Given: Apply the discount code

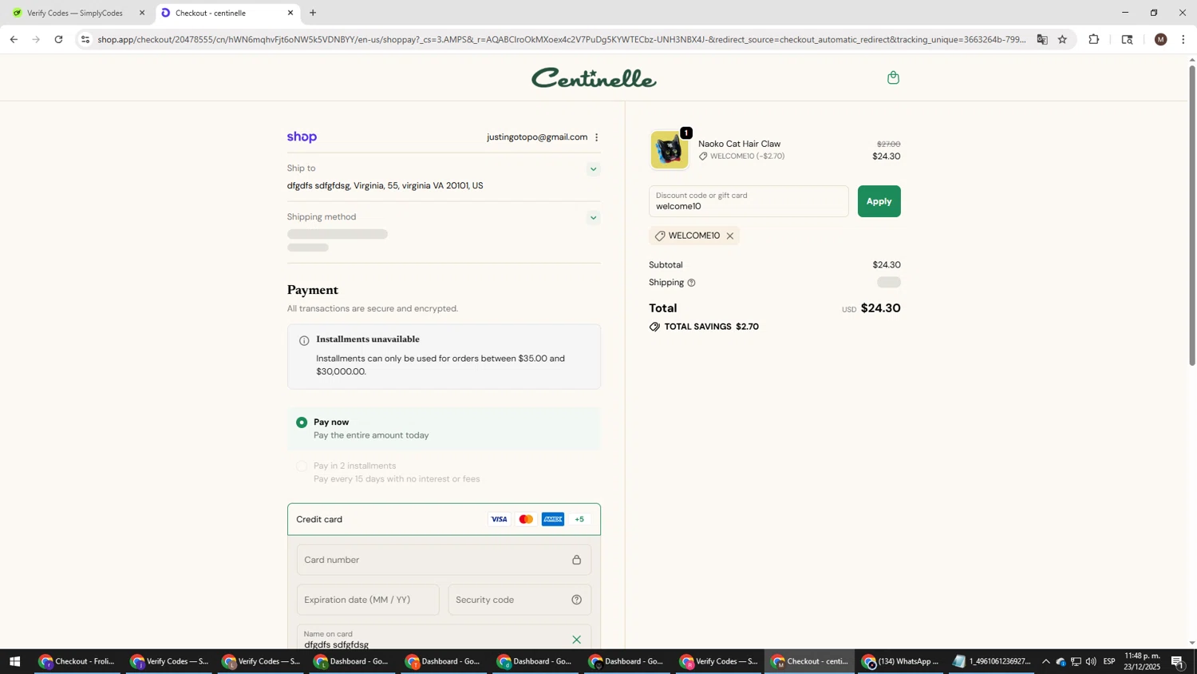Looking at the screenshot, I should coord(879,201).
